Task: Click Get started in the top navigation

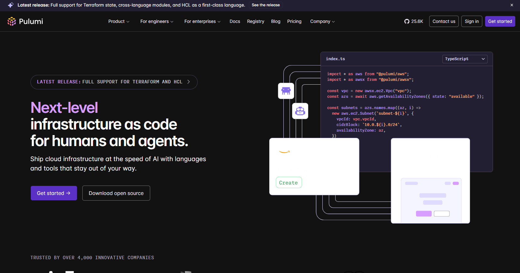Action: point(500,21)
